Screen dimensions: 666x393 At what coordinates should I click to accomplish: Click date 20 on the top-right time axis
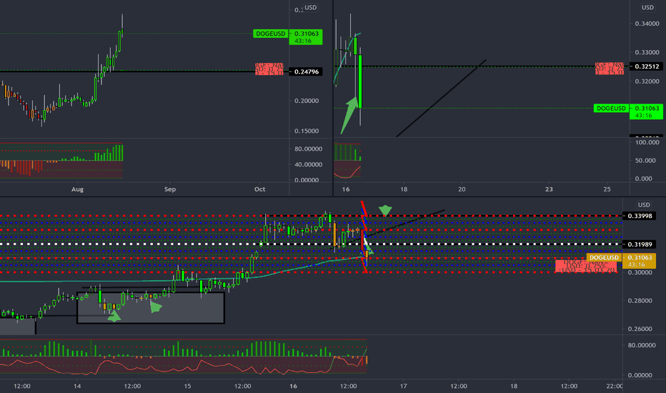462,189
